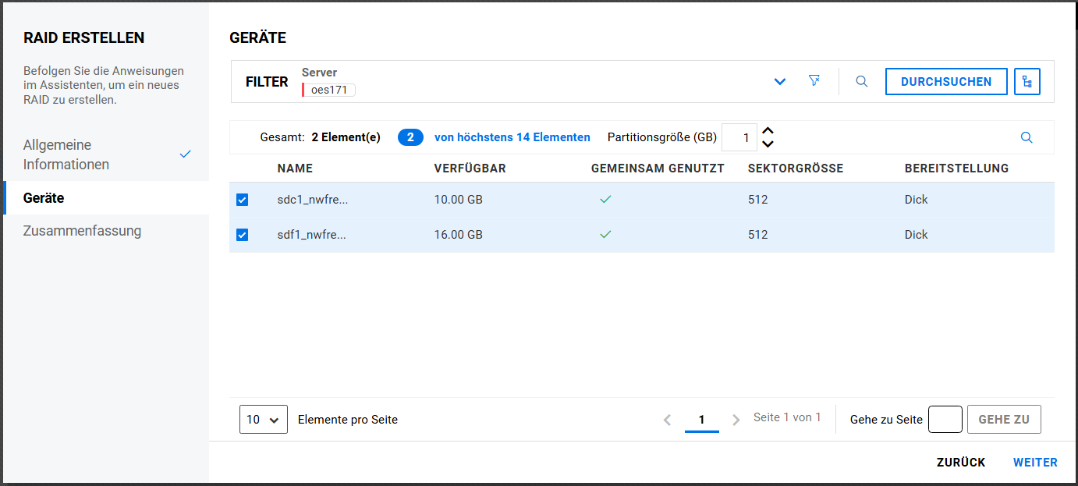Click the ZURÜCK button

coord(961,463)
